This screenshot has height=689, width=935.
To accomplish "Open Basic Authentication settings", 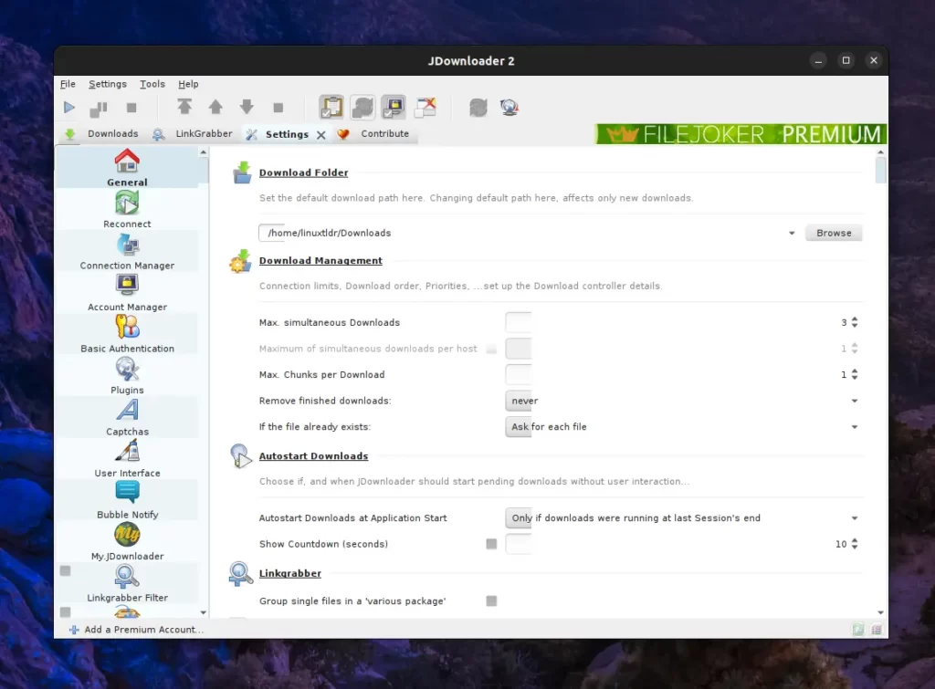I will pos(127,334).
